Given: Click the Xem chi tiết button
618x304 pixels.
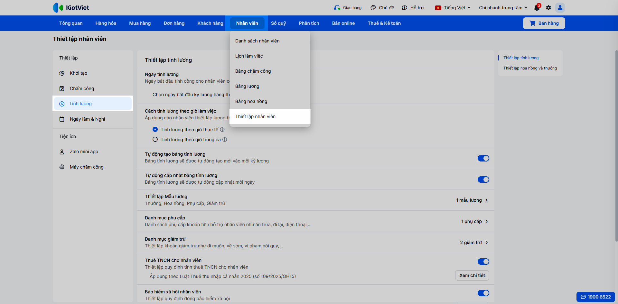Looking at the screenshot, I should [472, 275].
